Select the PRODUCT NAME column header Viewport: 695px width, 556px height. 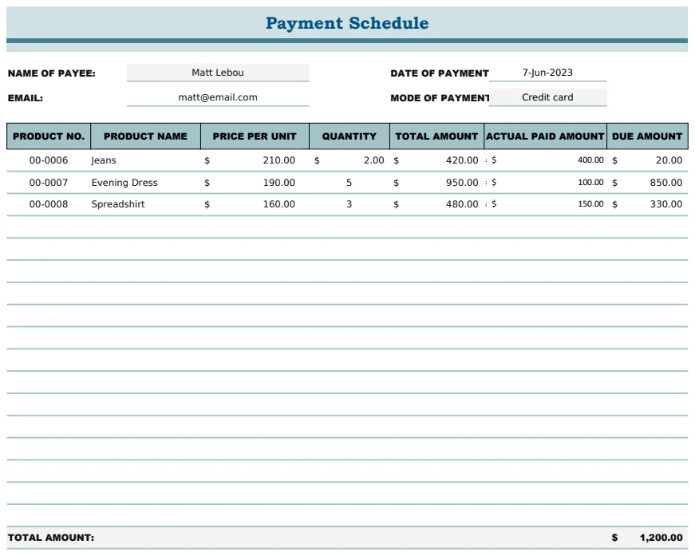(x=145, y=136)
